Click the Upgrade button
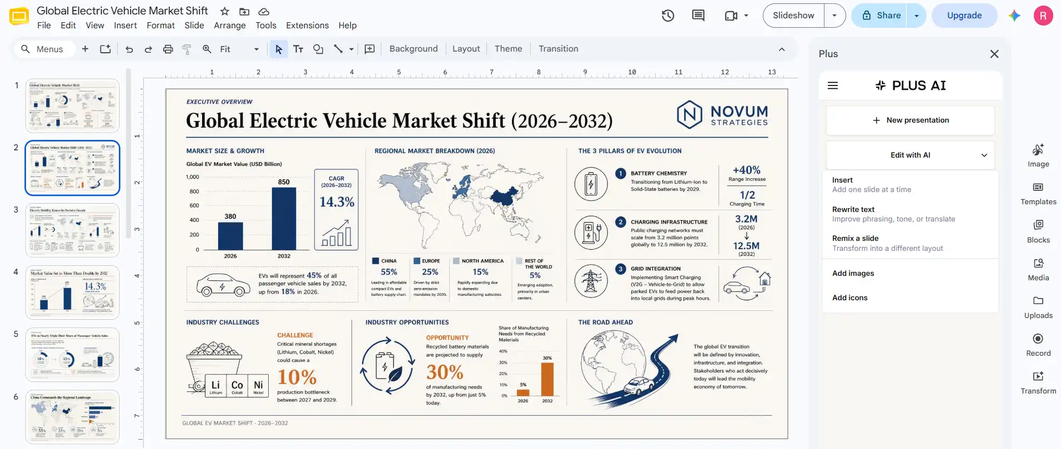 click(964, 16)
